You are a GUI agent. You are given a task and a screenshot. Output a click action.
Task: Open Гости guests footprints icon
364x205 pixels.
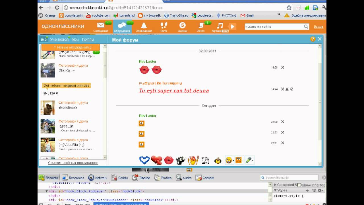click(x=164, y=25)
